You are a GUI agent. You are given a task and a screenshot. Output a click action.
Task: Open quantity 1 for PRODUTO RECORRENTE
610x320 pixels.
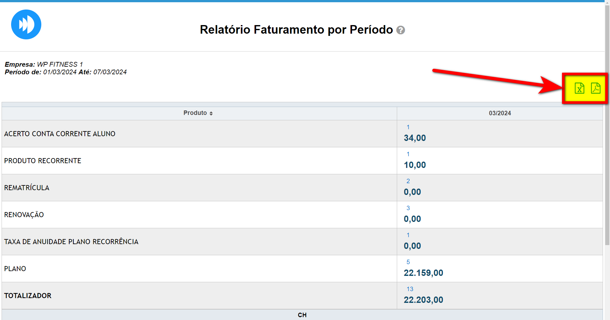(x=408, y=154)
